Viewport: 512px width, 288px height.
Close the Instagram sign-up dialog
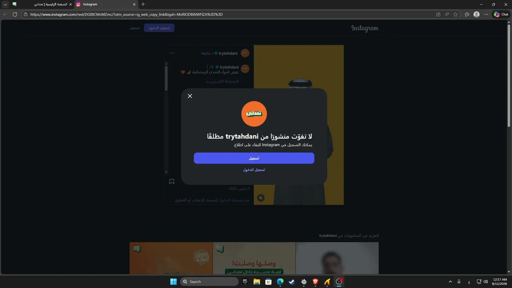coord(190,96)
